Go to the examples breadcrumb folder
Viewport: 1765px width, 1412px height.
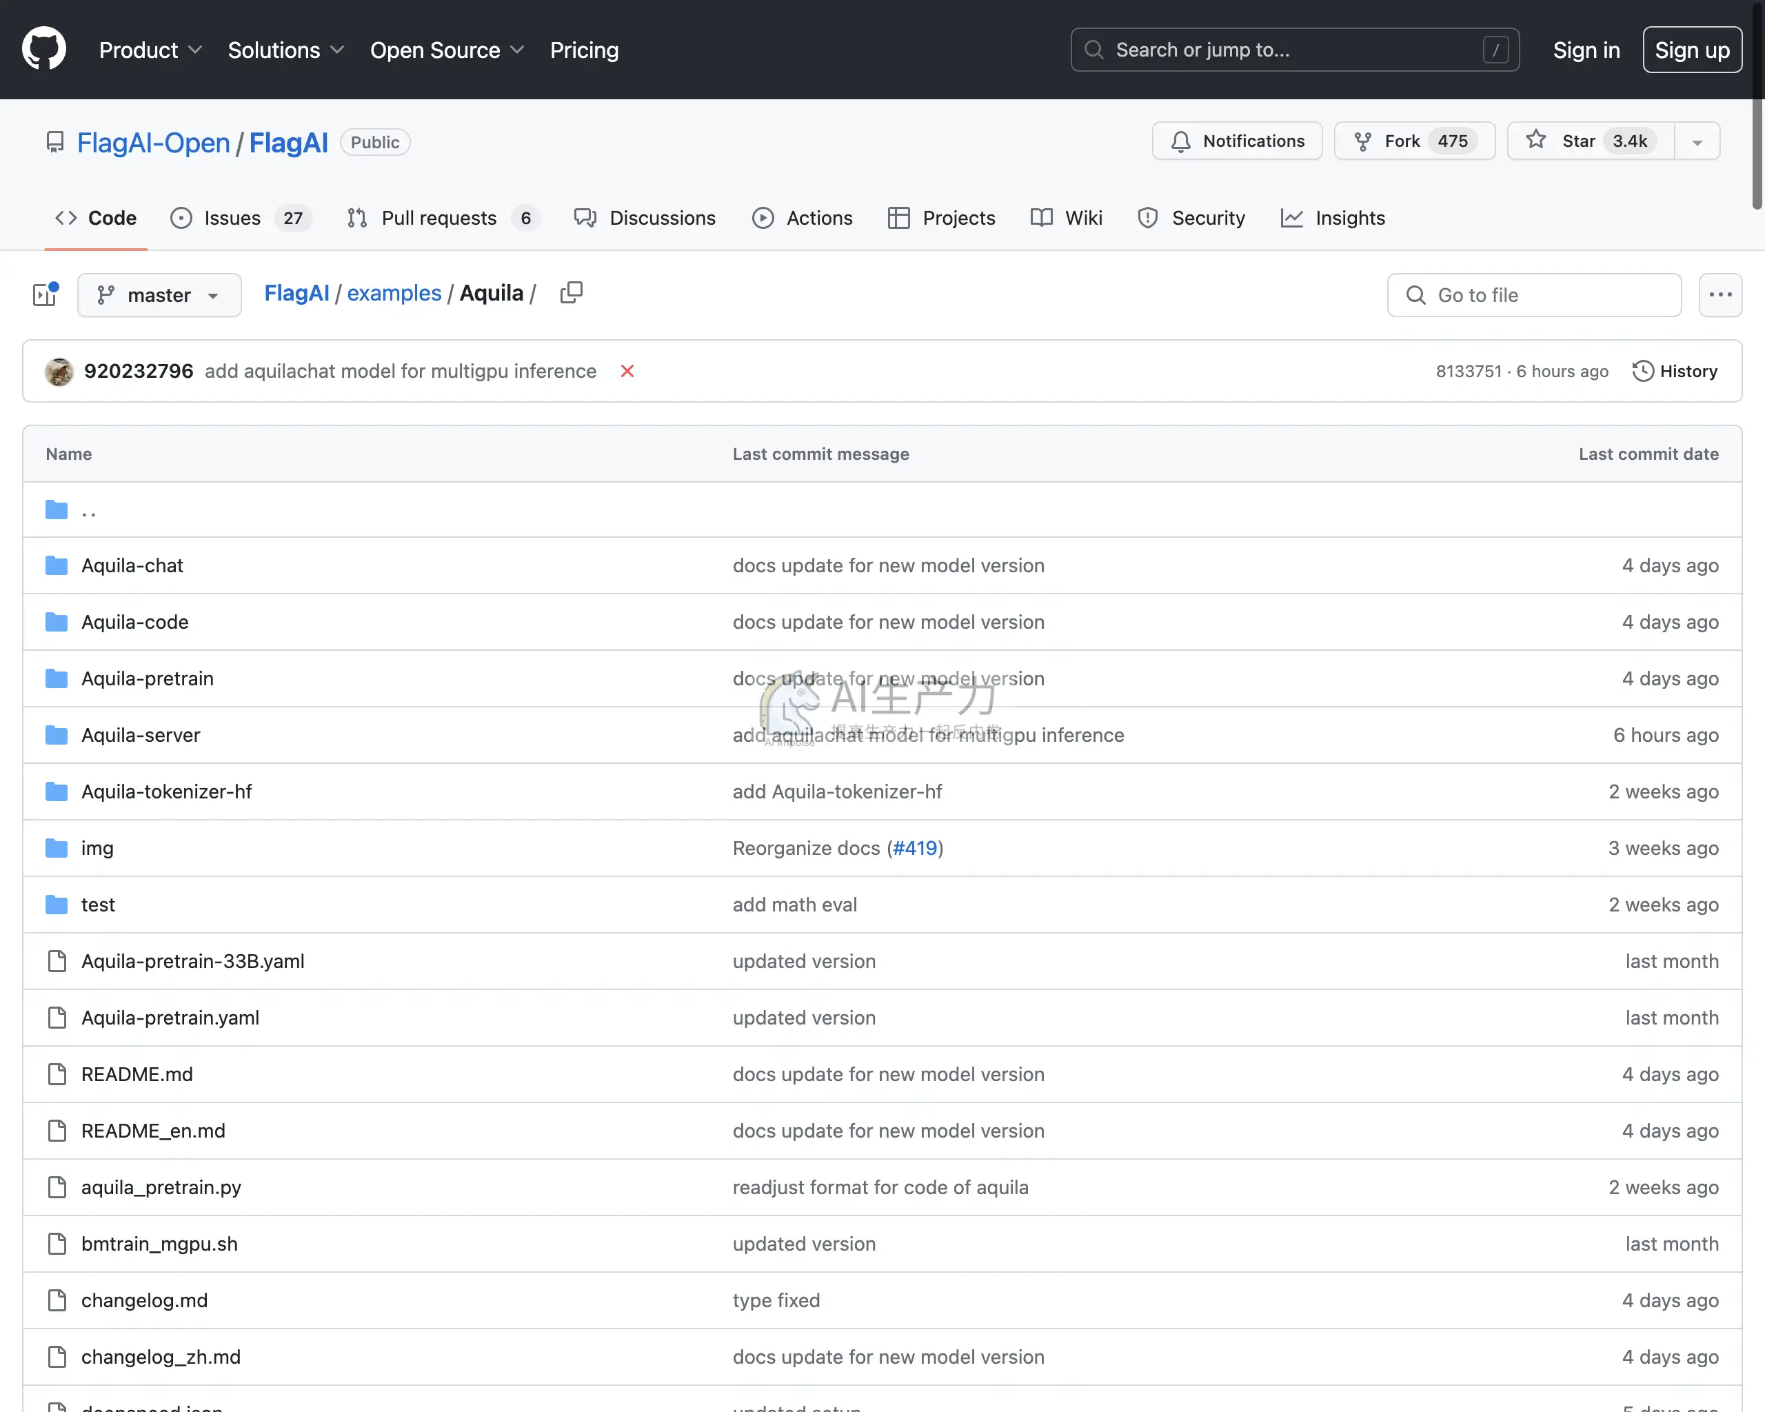coord(394,293)
